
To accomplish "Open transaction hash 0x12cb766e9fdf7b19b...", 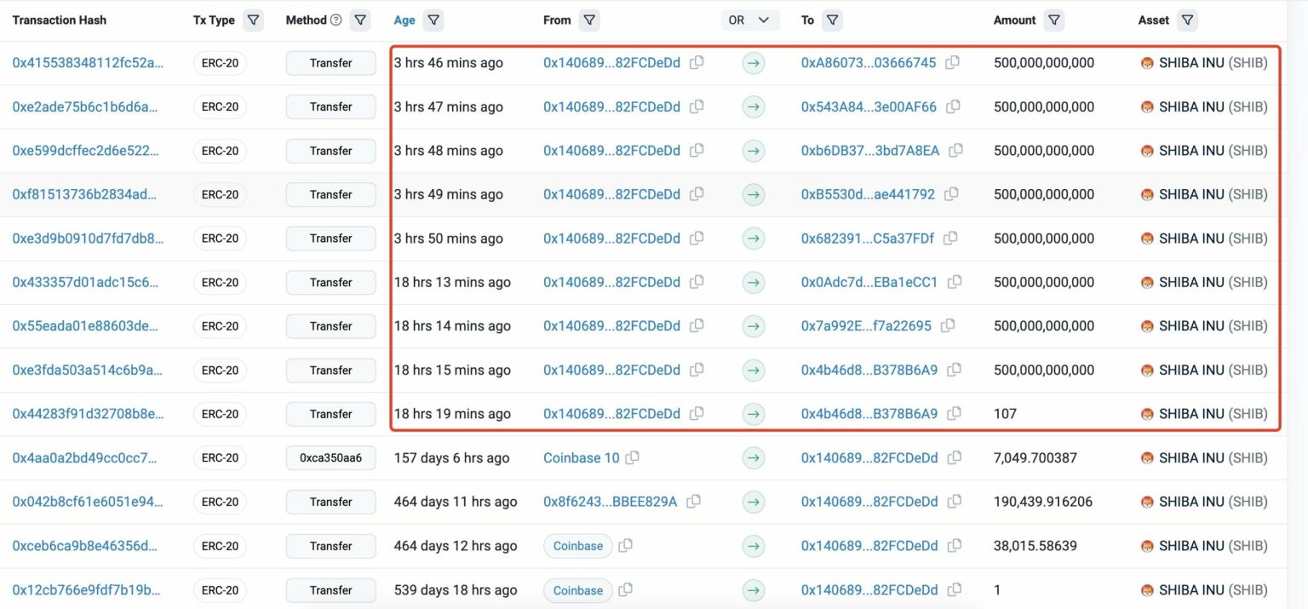I will point(86,590).
